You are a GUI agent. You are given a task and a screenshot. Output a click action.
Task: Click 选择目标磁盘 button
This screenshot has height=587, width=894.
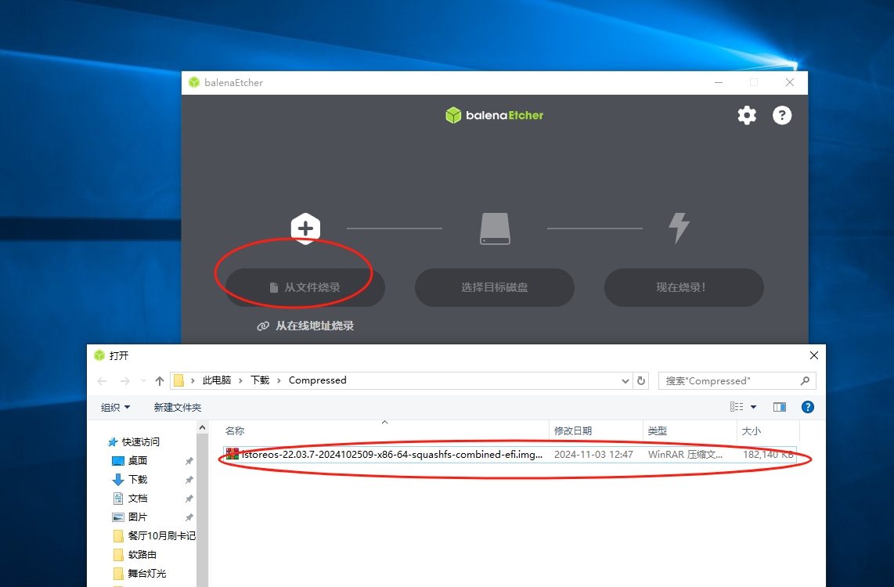pos(494,287)
